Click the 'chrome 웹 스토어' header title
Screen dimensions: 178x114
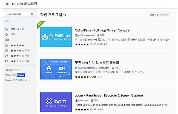[x=24, y=4]
